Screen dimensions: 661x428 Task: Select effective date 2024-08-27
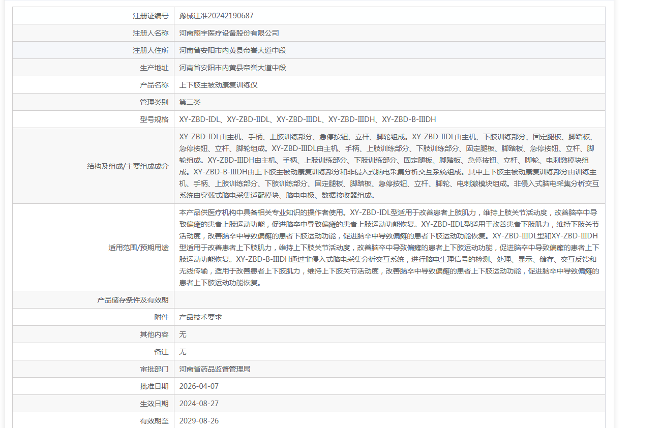coord(199,404)
